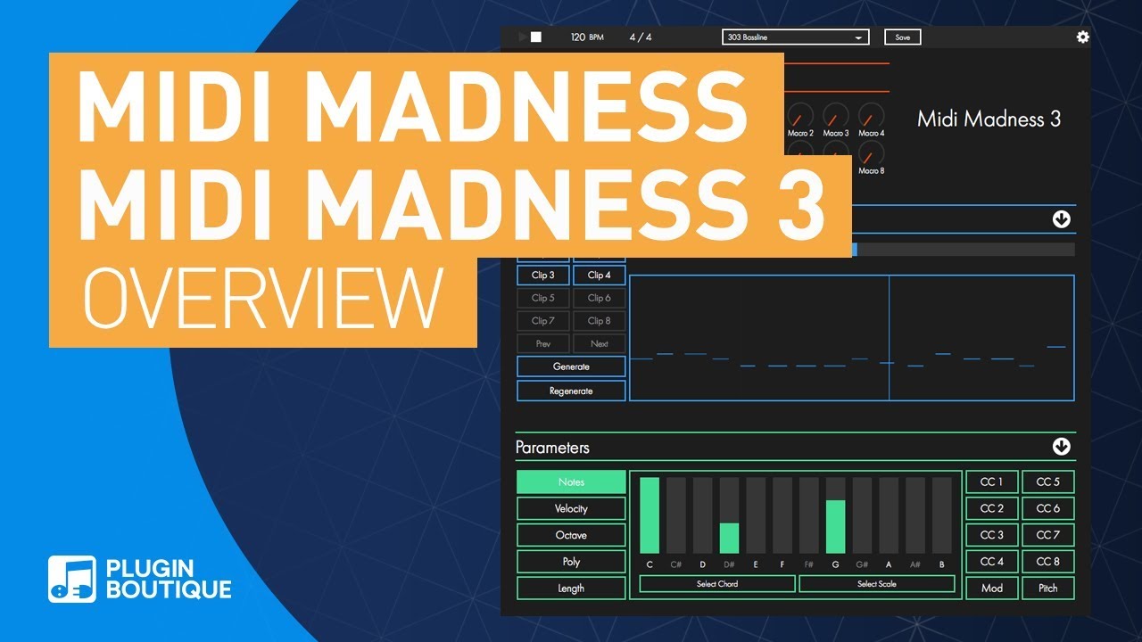Turn the Macro 2 knob
This screenshot has height=642, width=1142.
pyautogui.click(x=800, y=114)
